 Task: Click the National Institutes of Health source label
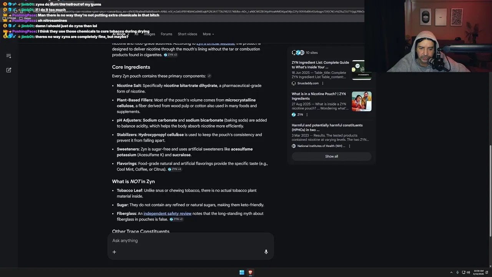pos(321,146)
